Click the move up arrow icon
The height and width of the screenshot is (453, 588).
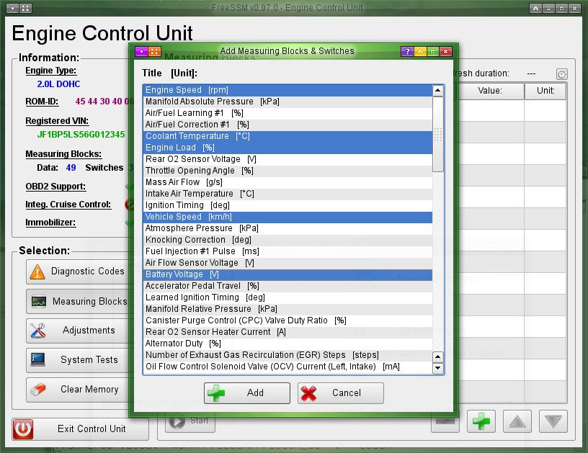coord(517,421)
